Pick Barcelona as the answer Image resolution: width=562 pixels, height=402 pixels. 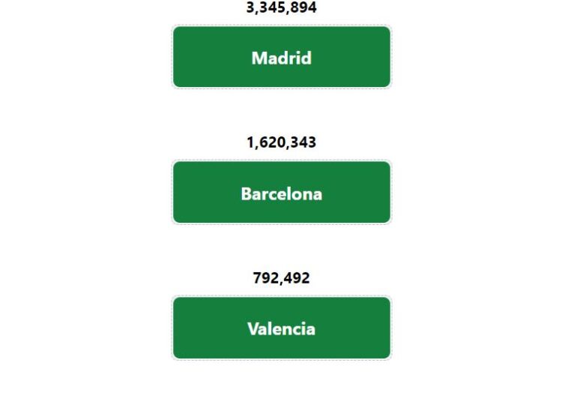coord(281,192)
